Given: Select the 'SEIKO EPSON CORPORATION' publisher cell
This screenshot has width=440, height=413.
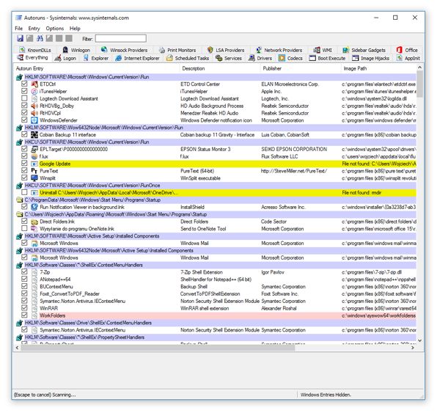Looking at the screenshot, I should tap(294, 149).
